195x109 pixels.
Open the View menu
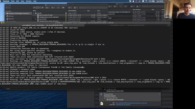coord(22,1)
